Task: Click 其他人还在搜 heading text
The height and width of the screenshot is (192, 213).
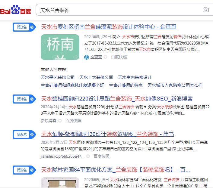Action: [53, 70]
